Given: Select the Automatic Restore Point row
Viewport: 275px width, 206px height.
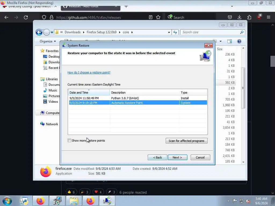Looking at the screenshot, I should click(138, 103).
